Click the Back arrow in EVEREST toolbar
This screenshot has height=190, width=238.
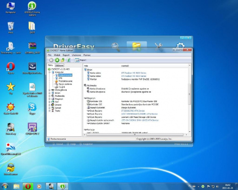(x=51, y=60)
